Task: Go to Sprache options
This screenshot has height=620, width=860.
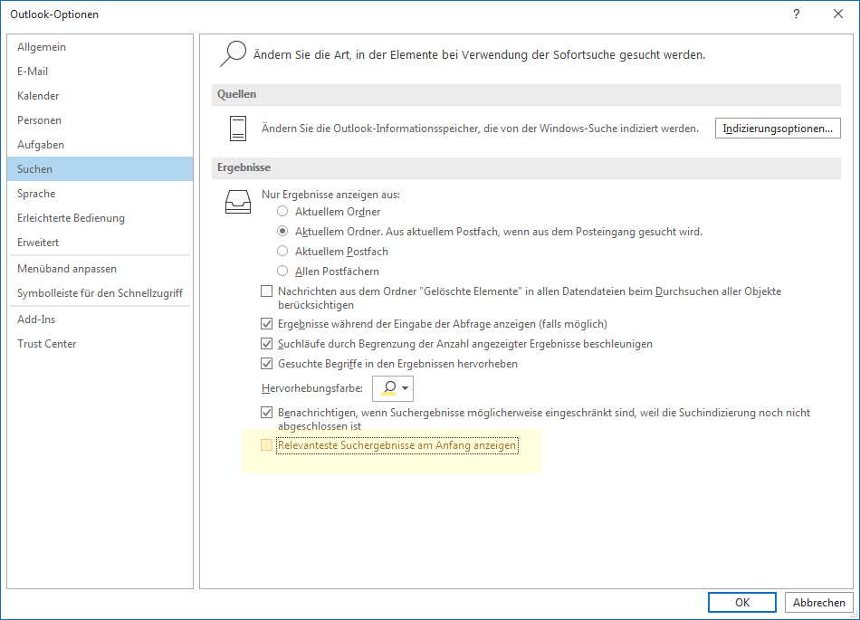Action: point(100,194)
